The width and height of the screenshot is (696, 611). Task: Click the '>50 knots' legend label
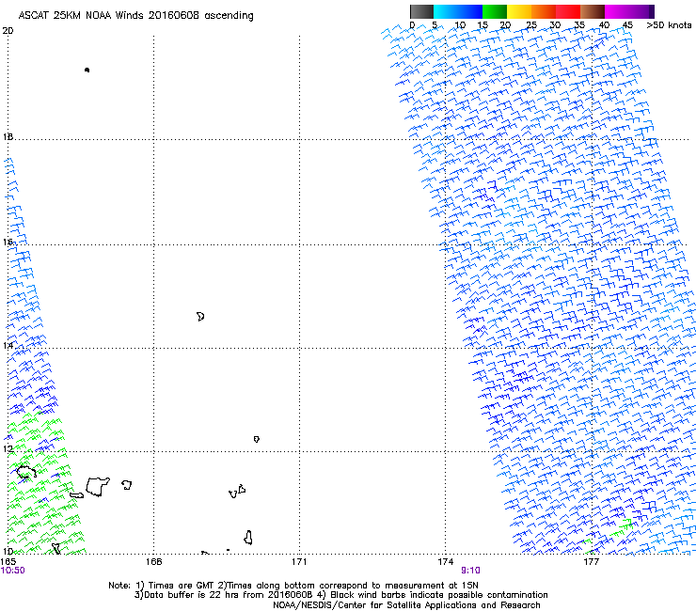pyautogui.click(x=669, y=25)
